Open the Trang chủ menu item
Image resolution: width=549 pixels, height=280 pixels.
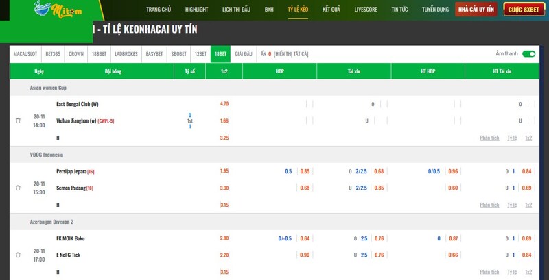click(x=159, y=10)
